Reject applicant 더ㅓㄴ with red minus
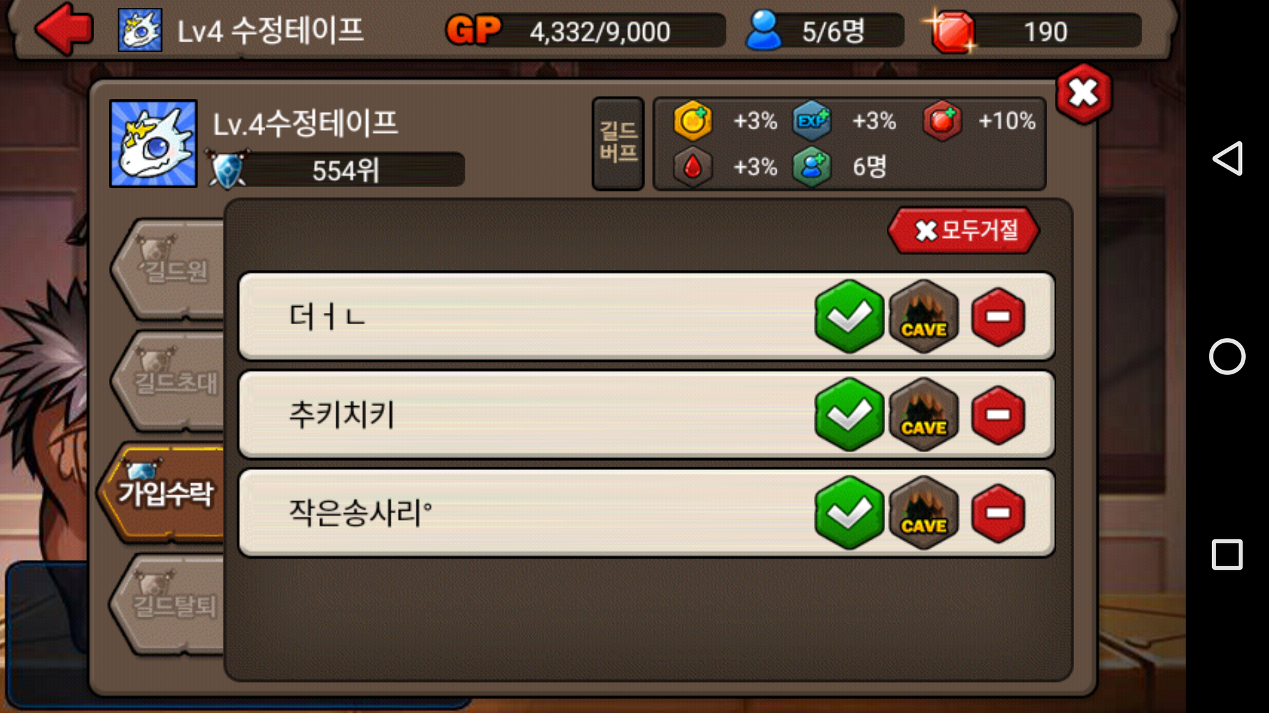1269x713 pixels. pyautogui.click(x=998, y=317)
